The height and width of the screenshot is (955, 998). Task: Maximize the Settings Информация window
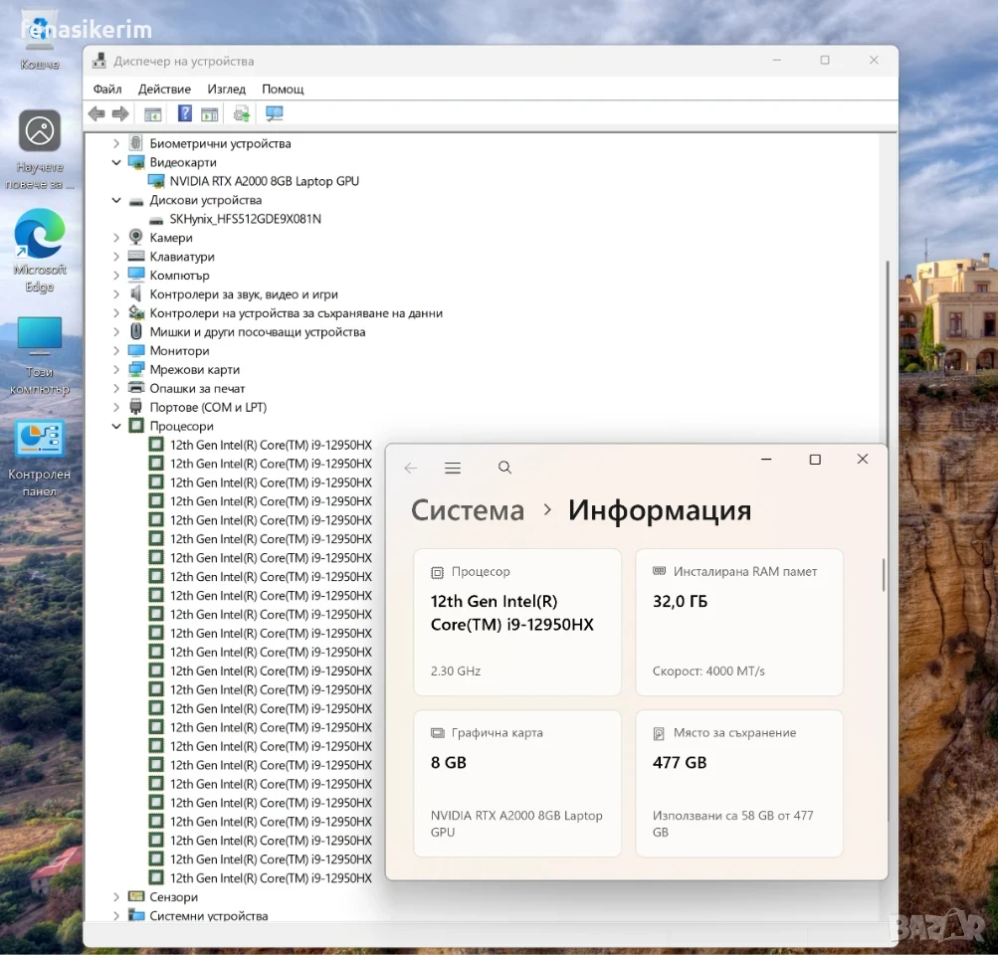[x=815, y=460]
